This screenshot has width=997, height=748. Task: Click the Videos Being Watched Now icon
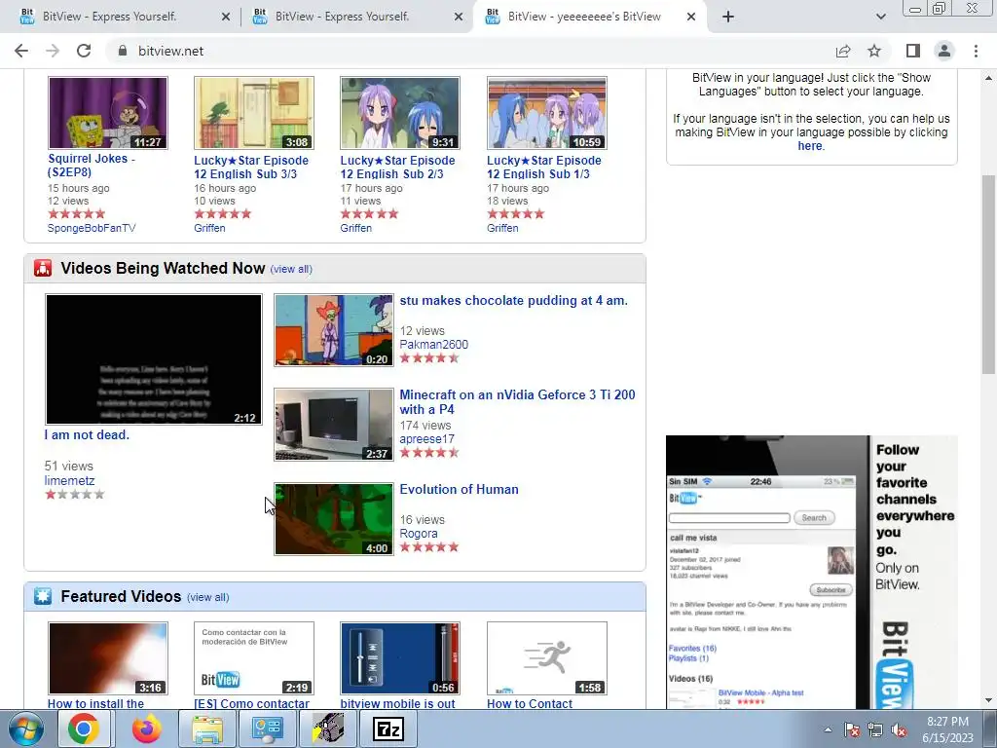click(x=43, y=269)
